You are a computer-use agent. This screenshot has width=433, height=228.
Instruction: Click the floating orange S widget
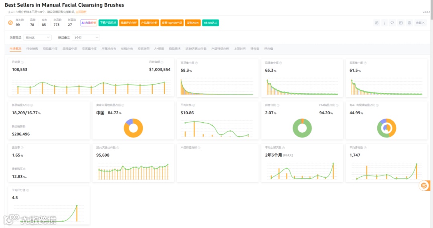tap(424, 186)
